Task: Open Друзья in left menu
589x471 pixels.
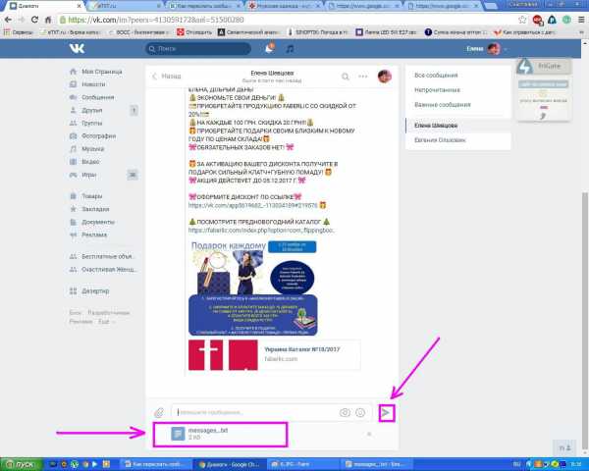Action: click(x=92, y=111)
